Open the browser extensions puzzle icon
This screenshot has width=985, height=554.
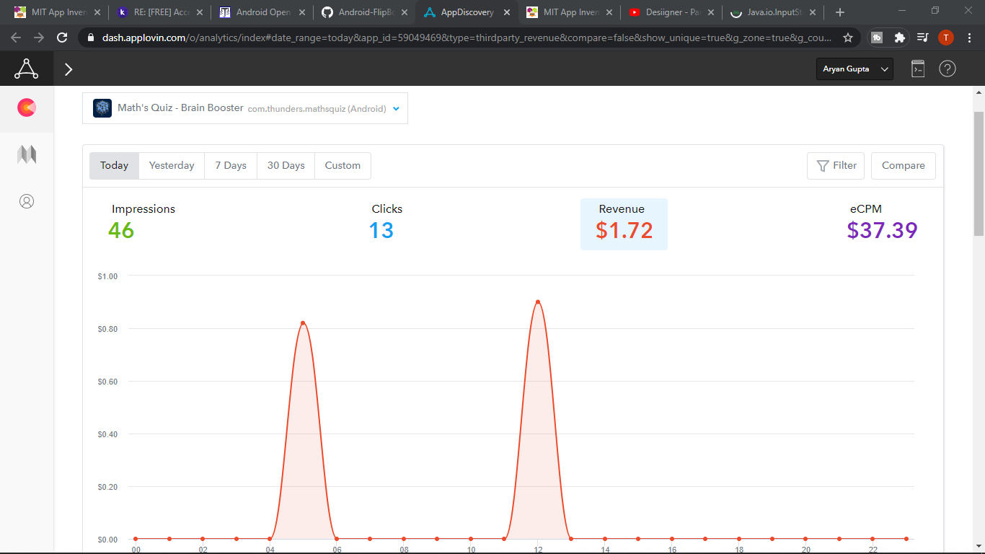[899, 38]
